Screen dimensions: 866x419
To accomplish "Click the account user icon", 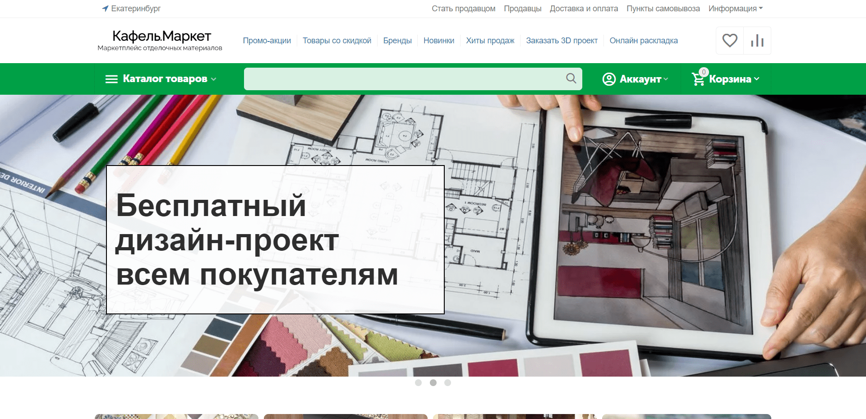I will (x=609, y=79).
